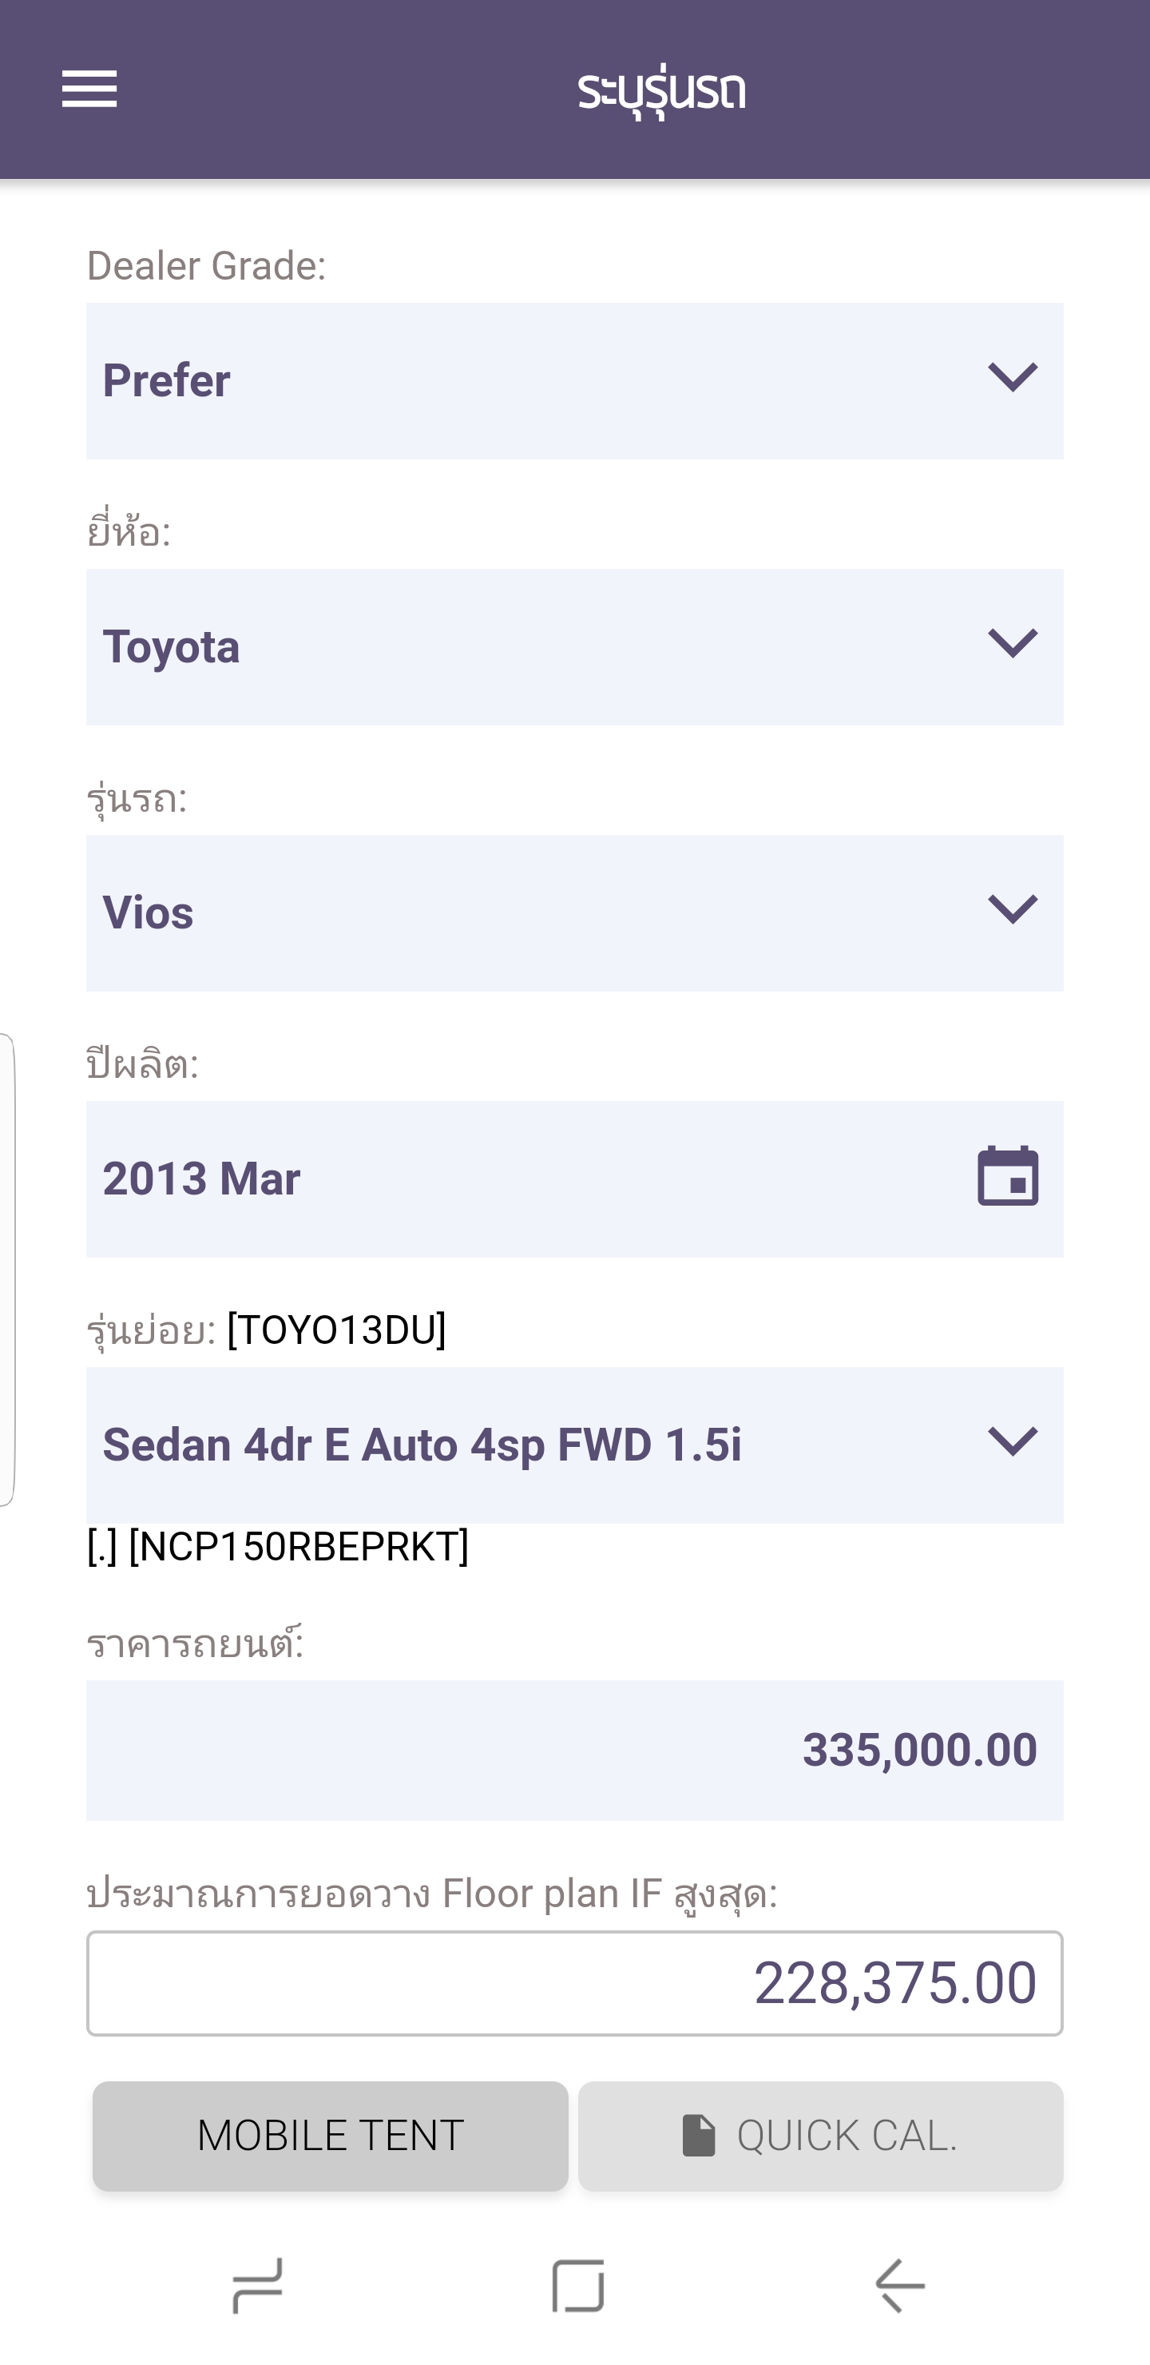
Task: Open the hamburger navigation menu
Action: point(89,89)
